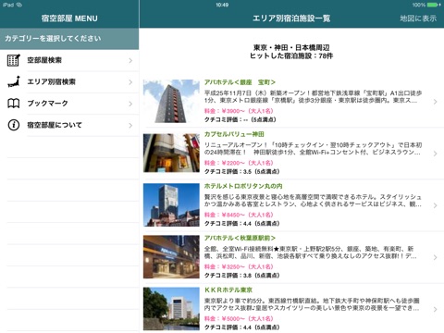Tap photo of アパホテル秋葉原駅前 at night
The width and height of the screenshot is (444, 333).
[171, 257]
